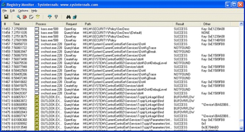
Task: Click lsass.exe process icon in row 11453
Action: 37,29
